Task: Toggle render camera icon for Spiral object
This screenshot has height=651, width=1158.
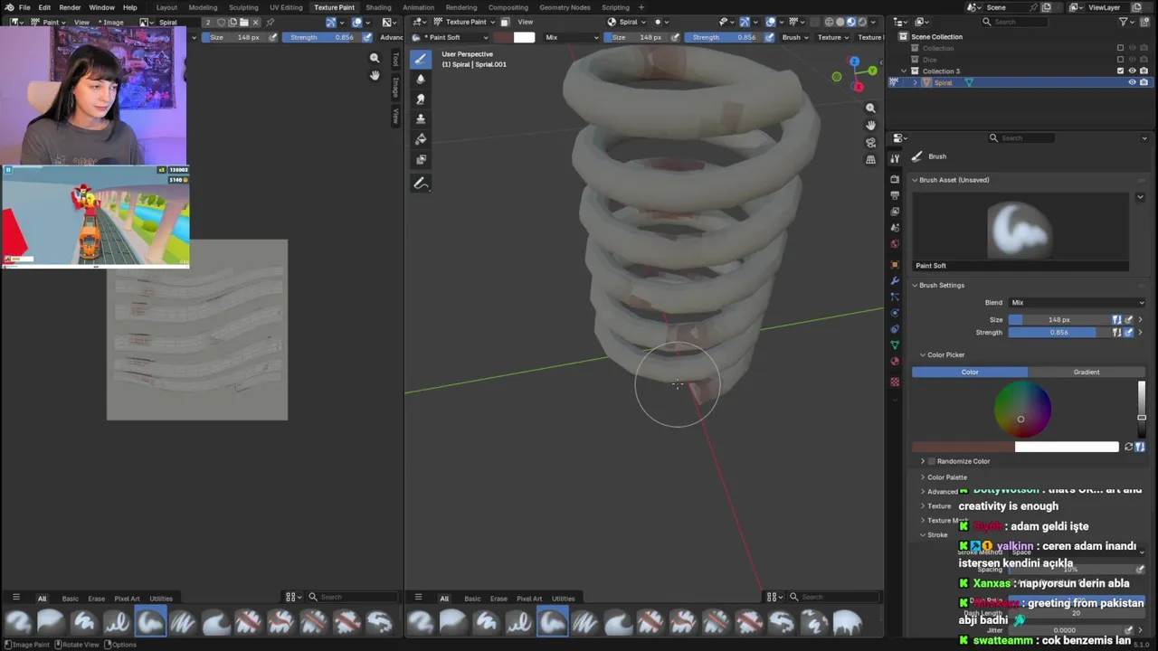Action: [x=1144, y=82]
